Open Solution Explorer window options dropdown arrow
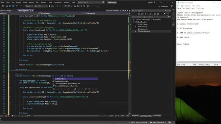Screen dimensions: 221x124 point(166,11)
